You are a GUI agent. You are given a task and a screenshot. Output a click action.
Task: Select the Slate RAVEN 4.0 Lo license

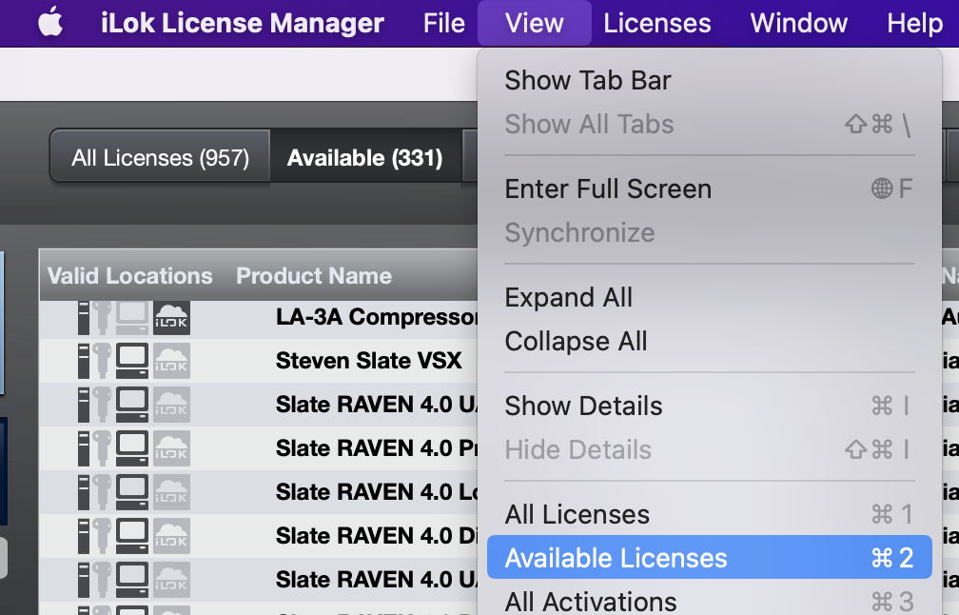click(259, 492)
